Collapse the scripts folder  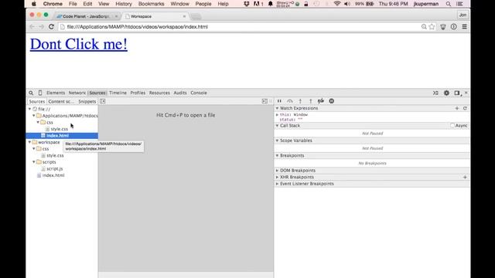34,162
